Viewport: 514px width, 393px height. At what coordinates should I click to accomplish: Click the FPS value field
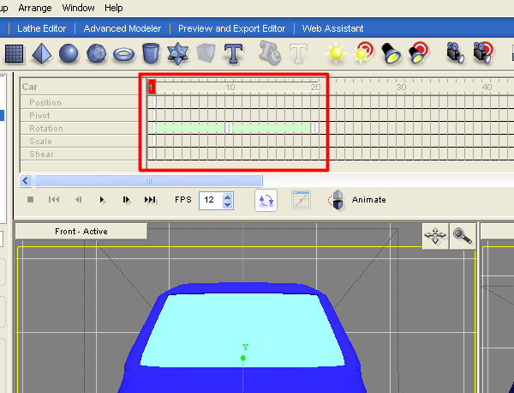(x=211, y=200)
